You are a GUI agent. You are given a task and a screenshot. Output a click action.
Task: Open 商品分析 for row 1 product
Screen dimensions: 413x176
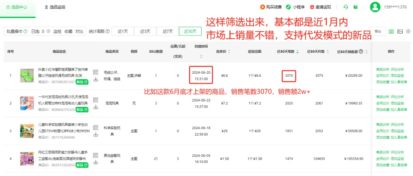(383, 69)
